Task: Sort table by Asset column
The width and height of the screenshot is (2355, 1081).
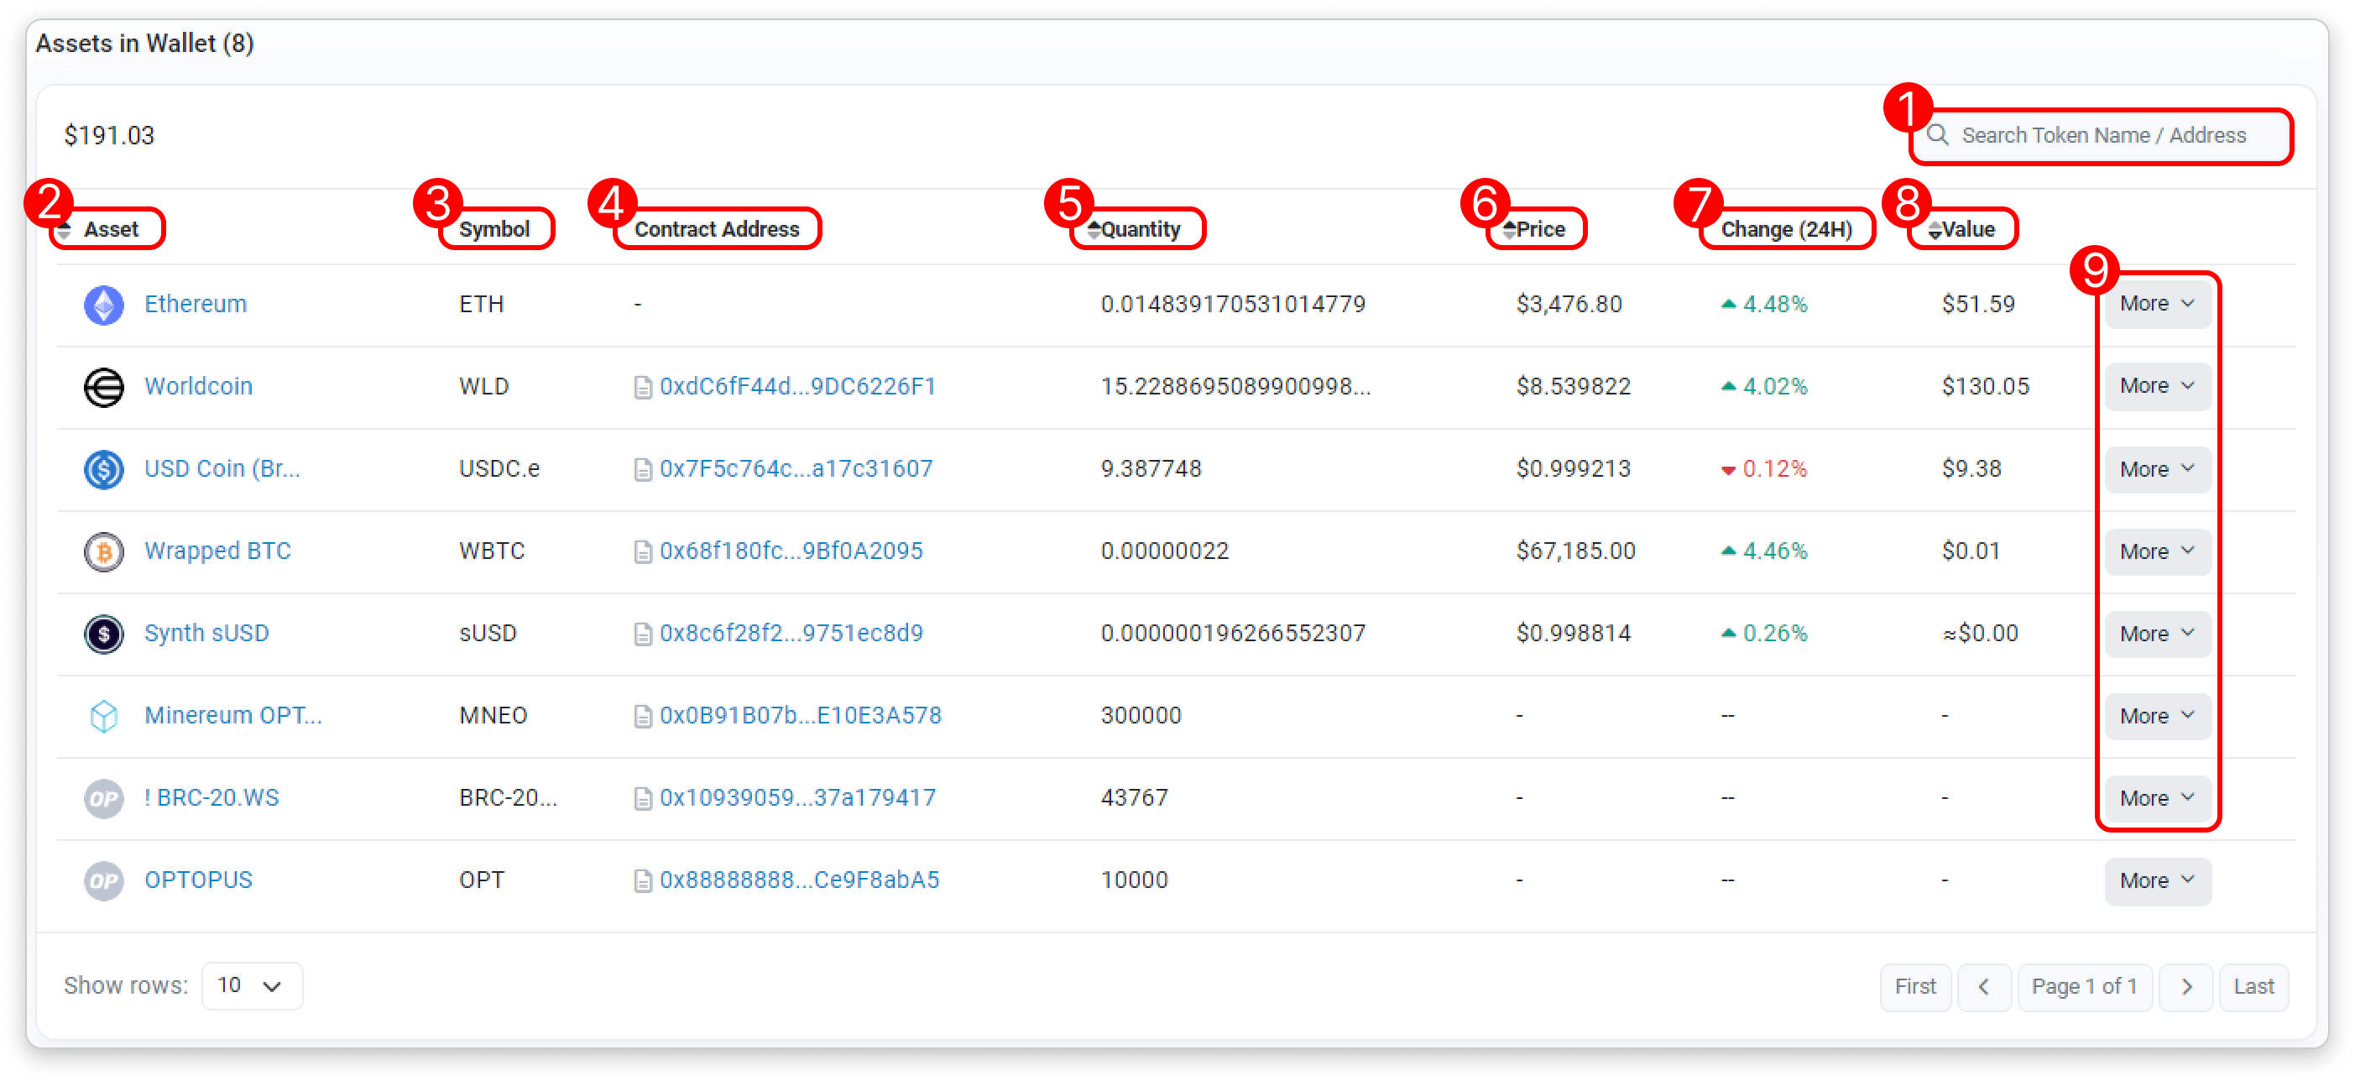Action: click(110, 230)
